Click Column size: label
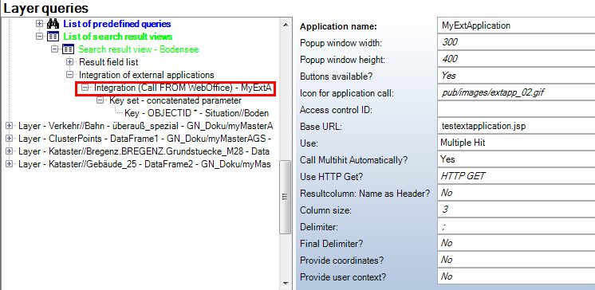This screenshot has width=595, height=290. (325, 210)
